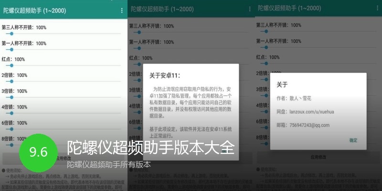This screenshot has width=382, height=191.
Task: Open overflow menu in left screenshot header
Action: [122, 11]
